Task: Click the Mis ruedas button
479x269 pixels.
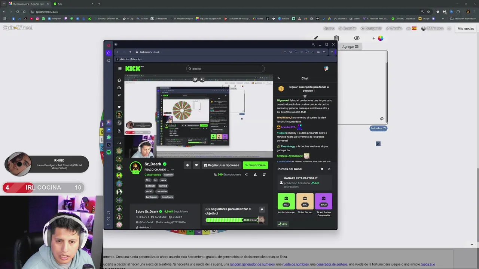Action: pyautogui.click(x=466, y=28)
